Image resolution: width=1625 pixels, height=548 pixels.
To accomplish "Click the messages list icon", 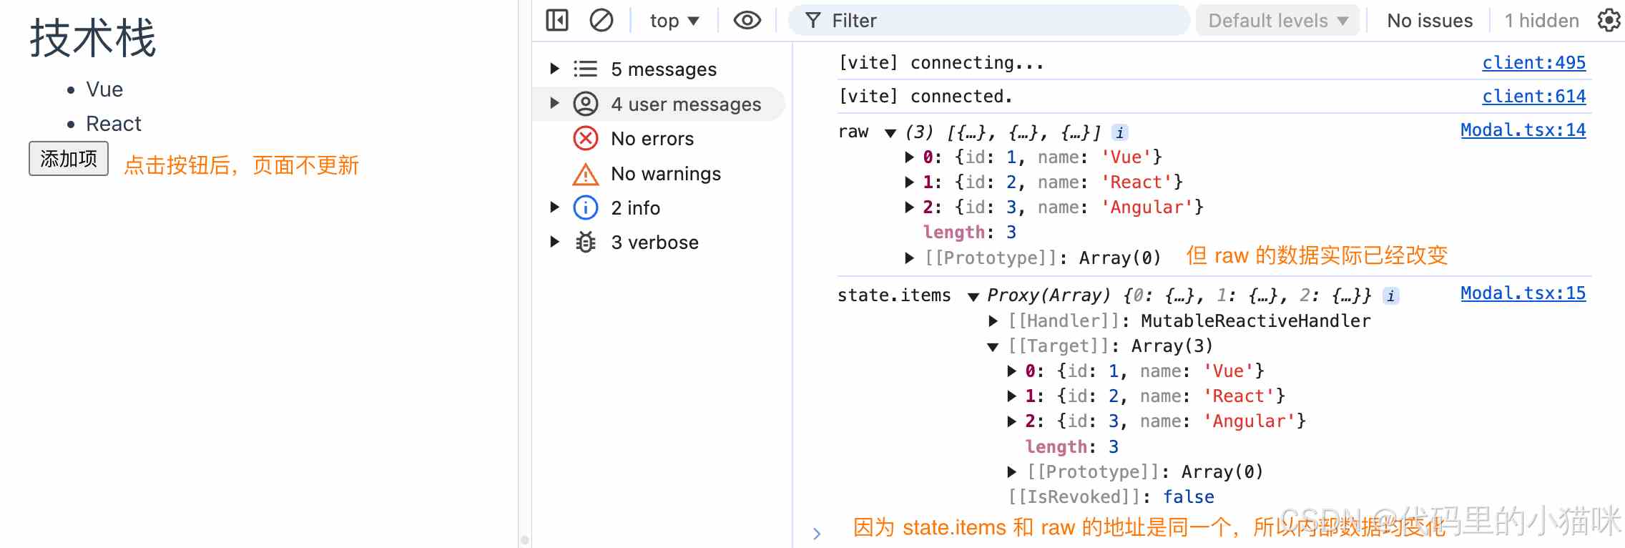I will pyautogui.click(x=585, y=69).
